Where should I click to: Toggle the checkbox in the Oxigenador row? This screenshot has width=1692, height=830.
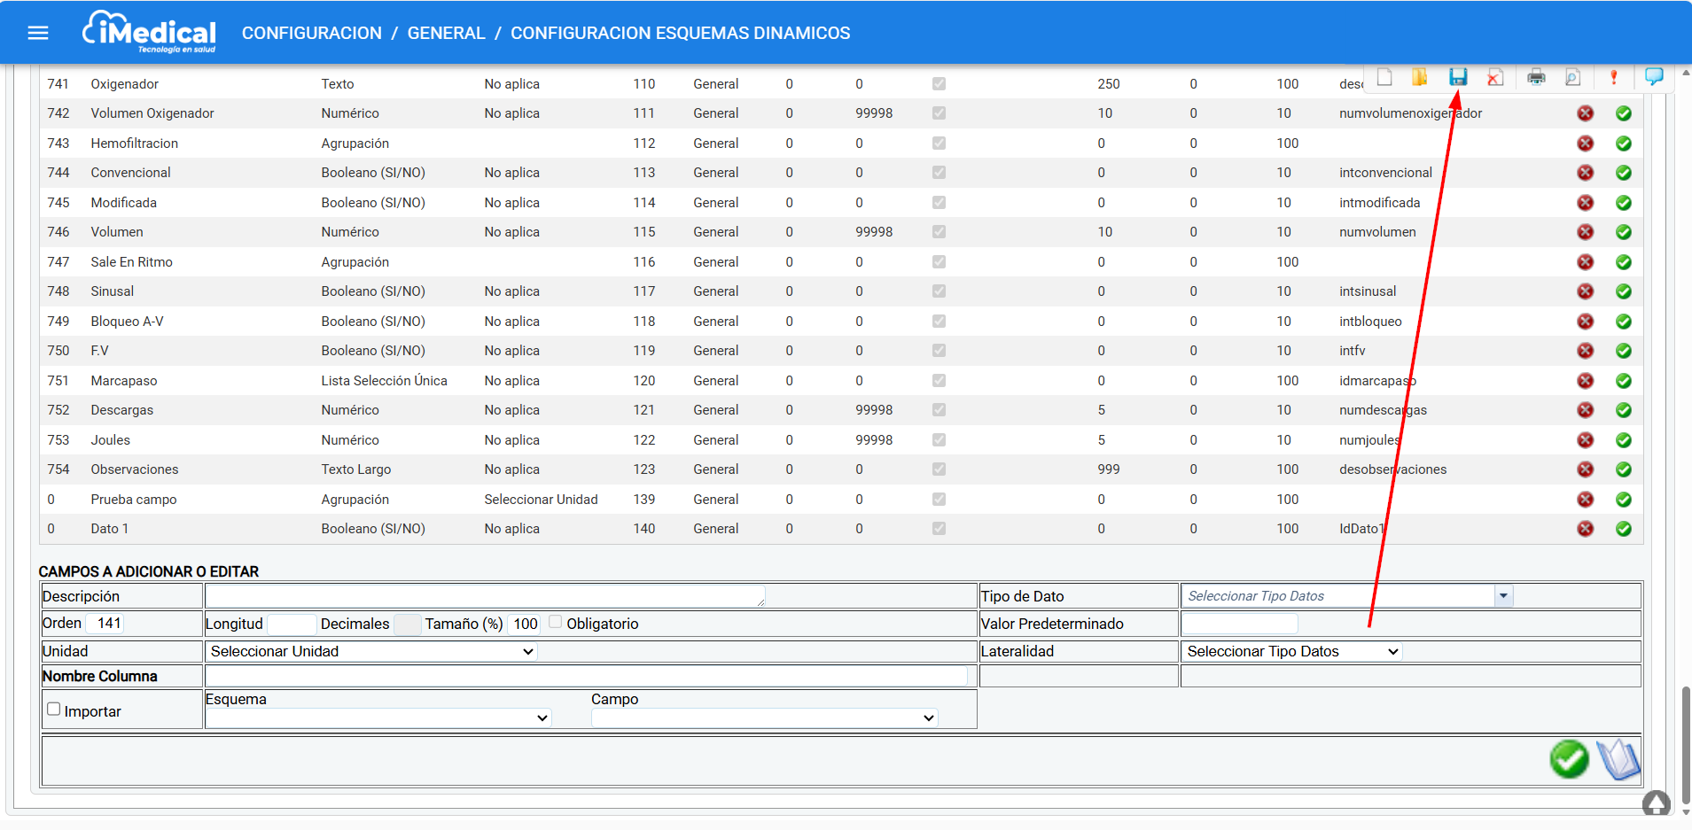pos(939,84)
